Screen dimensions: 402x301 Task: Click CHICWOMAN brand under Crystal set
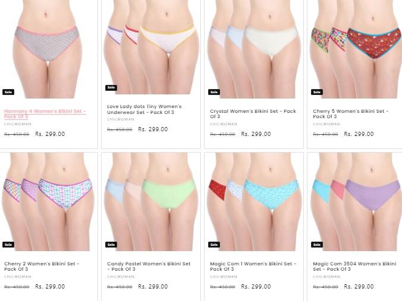point(224,124)
